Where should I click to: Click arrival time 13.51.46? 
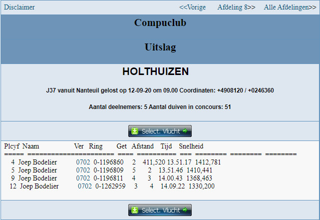point(171,170)
